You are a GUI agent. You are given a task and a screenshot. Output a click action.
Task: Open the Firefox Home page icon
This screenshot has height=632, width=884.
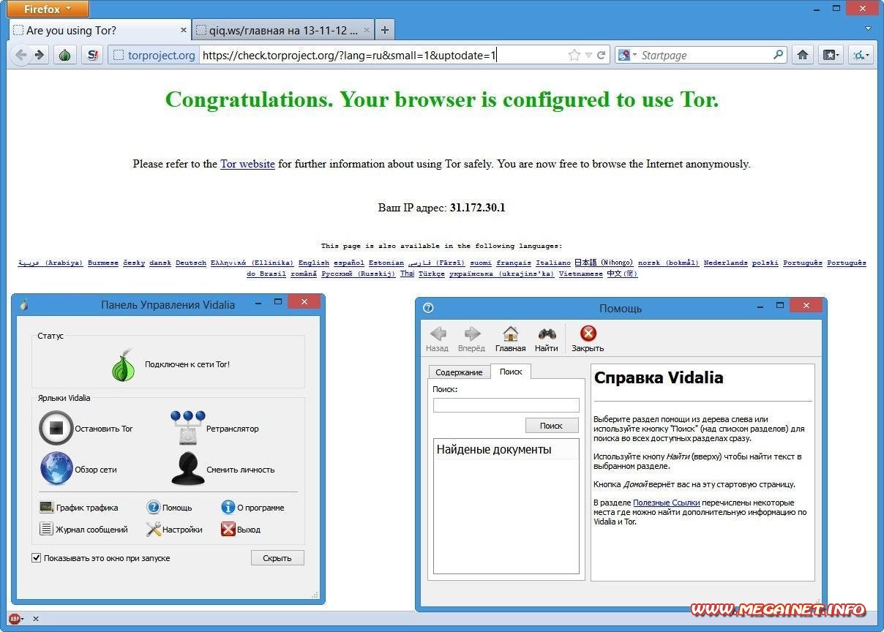click(x=803, y=55)
